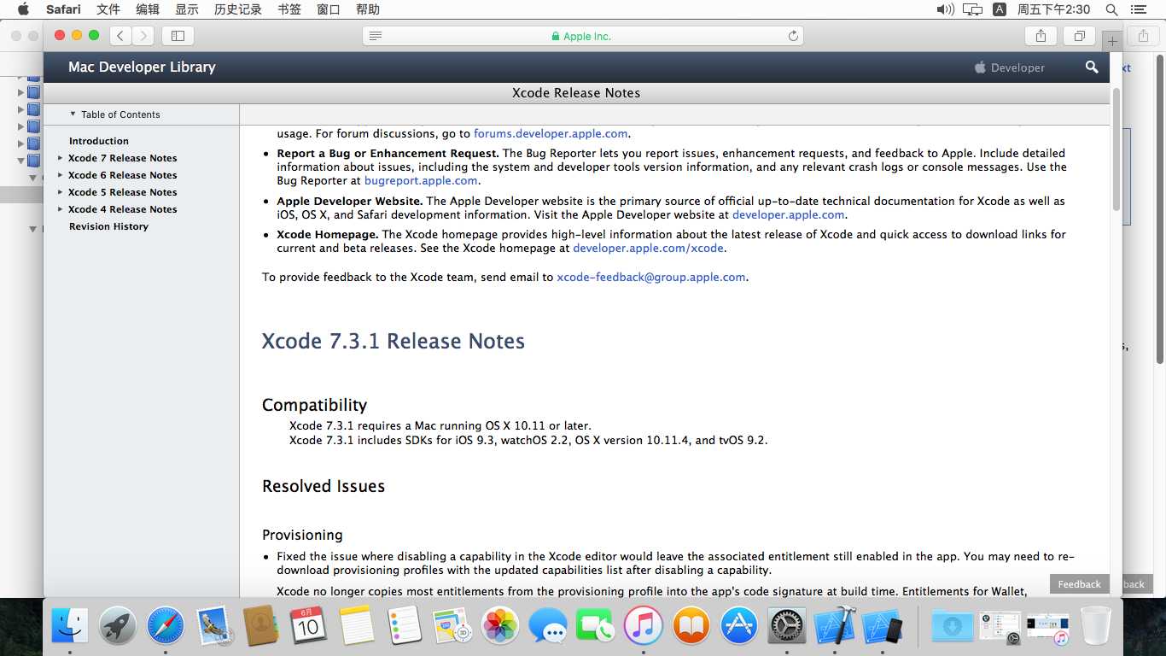Open iBooks in Dock
This screenshot has height=656, width=1166.
(x=691, y=625)
